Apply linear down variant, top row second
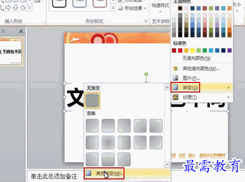 point(108,126)
